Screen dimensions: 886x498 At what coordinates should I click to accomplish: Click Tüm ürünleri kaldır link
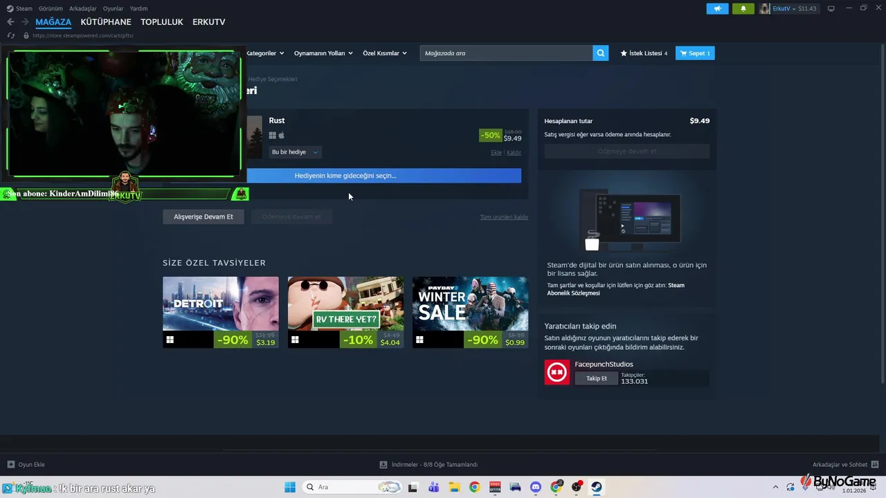pos(504,217)
